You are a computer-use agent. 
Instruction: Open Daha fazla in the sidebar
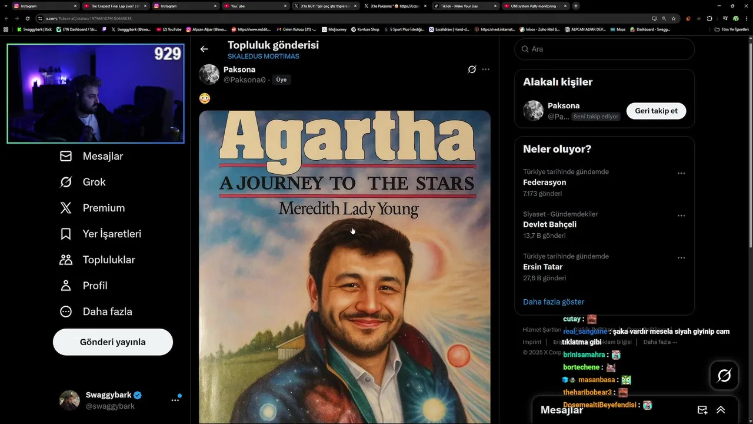click(x=96, y=312)
